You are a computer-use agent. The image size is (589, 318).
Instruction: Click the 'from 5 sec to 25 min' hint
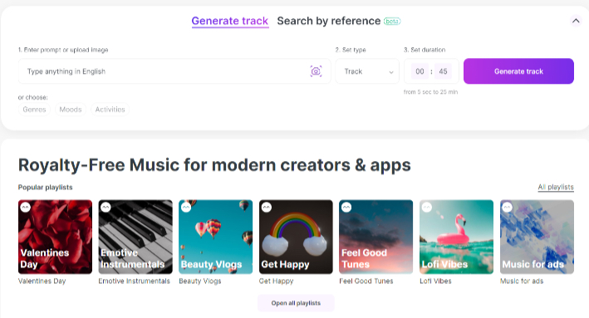pyautogui.click(x=430, y=91)
